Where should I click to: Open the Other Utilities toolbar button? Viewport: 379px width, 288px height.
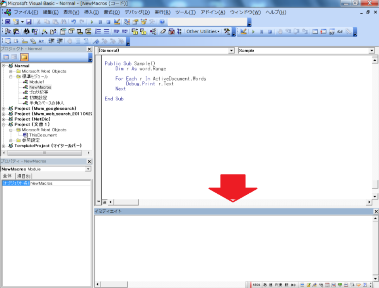pos(203,32)
